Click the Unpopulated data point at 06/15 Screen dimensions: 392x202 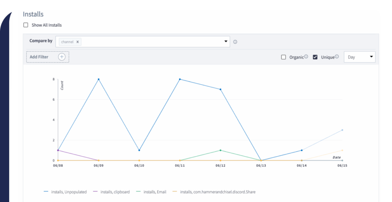pos(342,130)
